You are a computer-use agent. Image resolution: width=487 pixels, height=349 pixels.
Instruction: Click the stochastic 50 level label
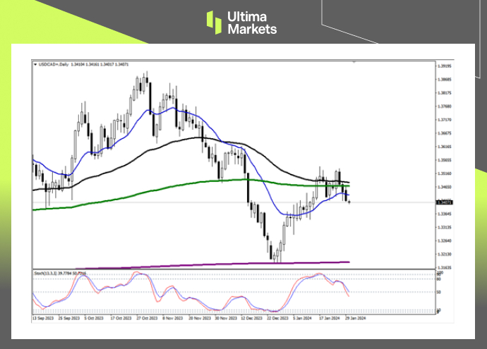(440, 291)
